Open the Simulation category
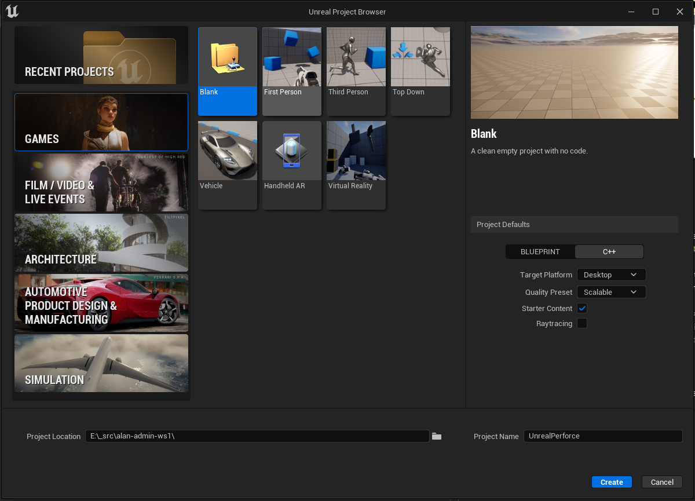 pos(101,363)
